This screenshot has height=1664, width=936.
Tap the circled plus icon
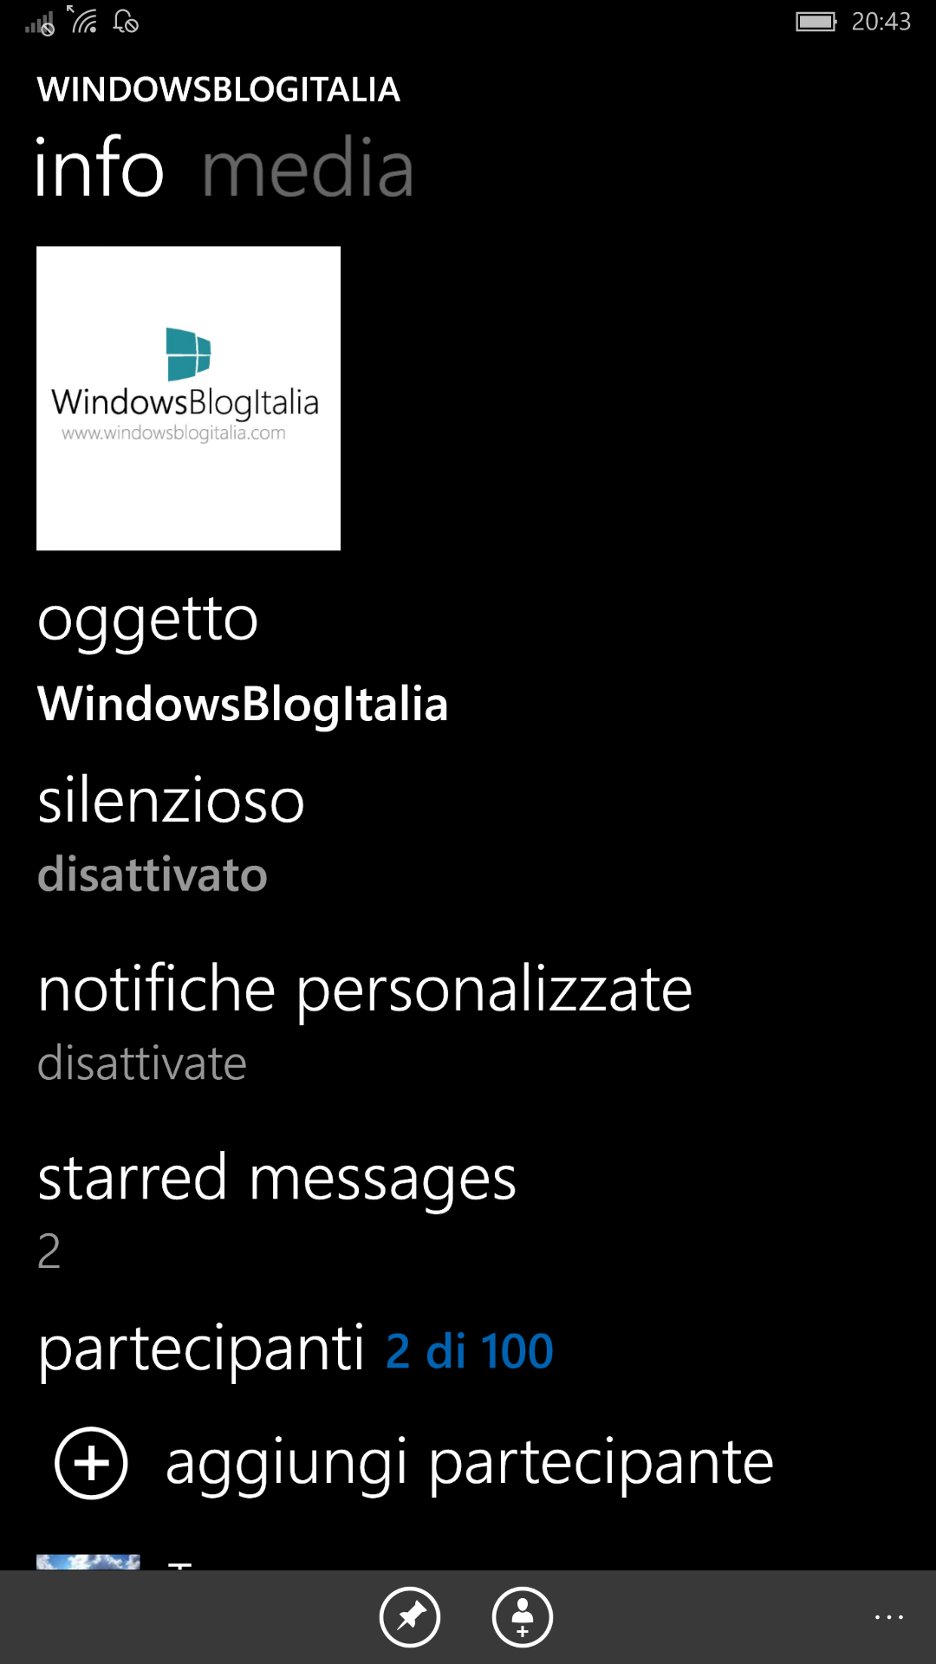(91, 1463)
